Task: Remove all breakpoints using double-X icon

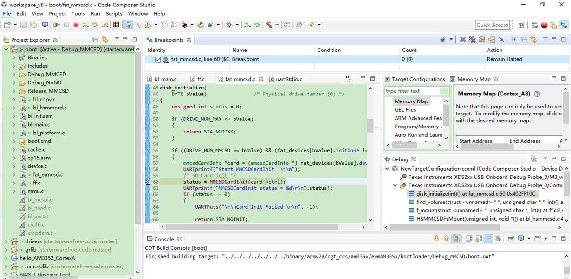Action: 472,40
